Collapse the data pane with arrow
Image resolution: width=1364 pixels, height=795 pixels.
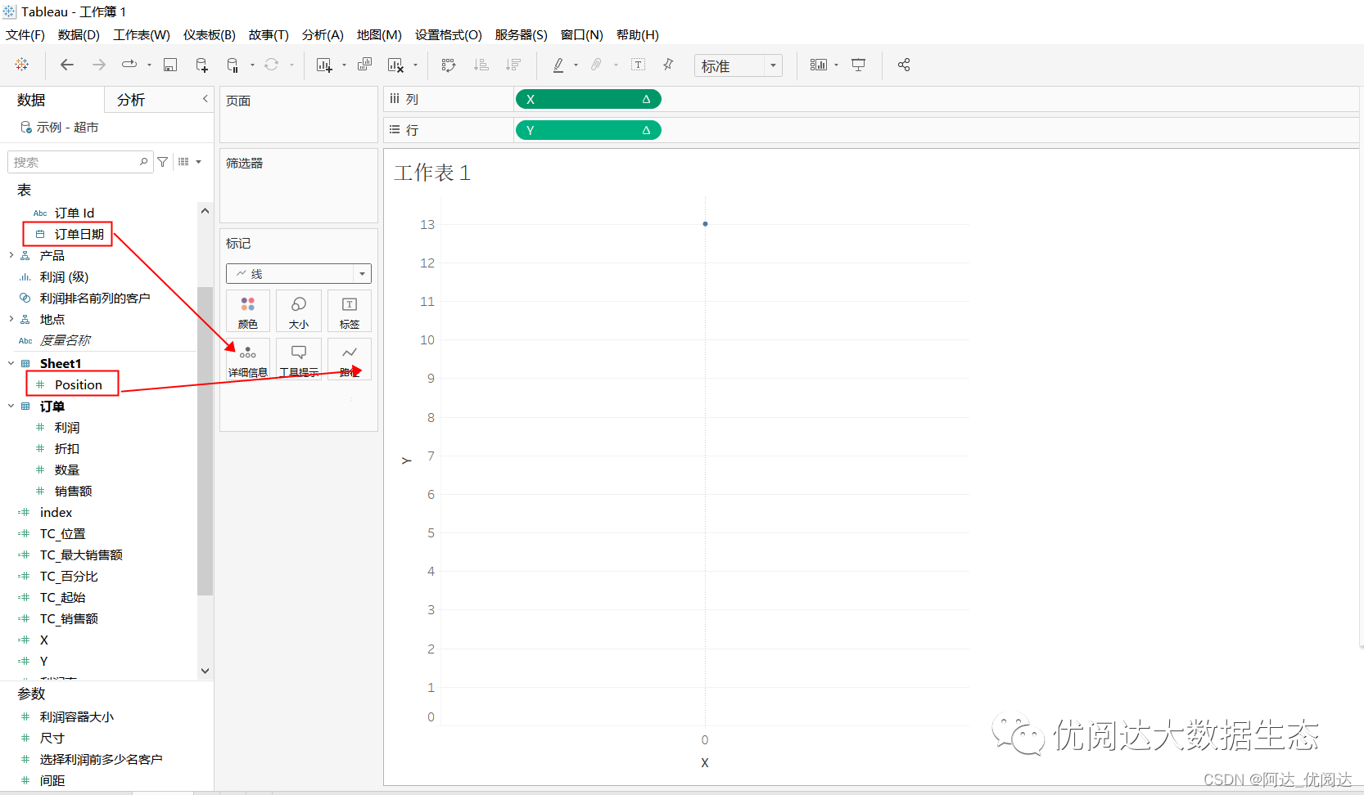pos(205,99)
